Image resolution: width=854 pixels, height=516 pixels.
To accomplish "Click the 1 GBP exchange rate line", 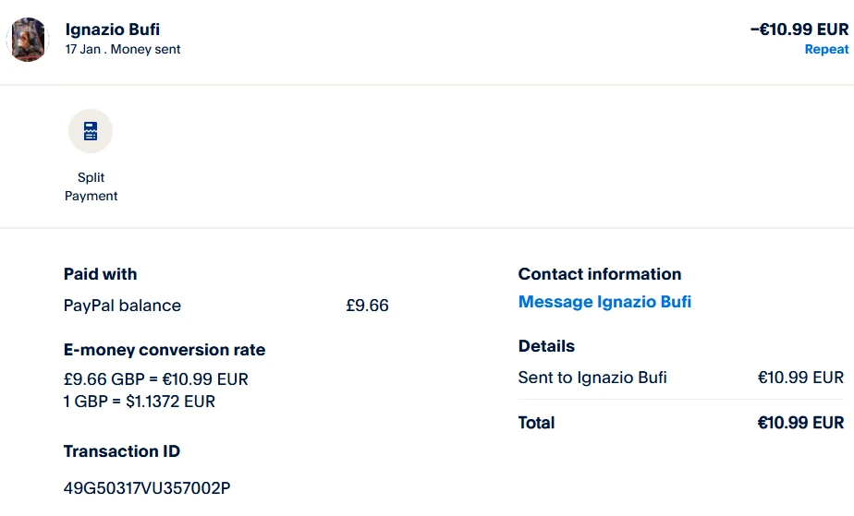I will click(140, 402).
